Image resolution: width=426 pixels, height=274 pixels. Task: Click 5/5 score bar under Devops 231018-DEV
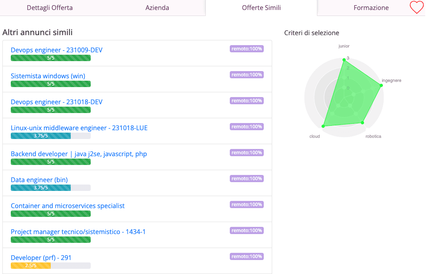[x=50, y=110]
